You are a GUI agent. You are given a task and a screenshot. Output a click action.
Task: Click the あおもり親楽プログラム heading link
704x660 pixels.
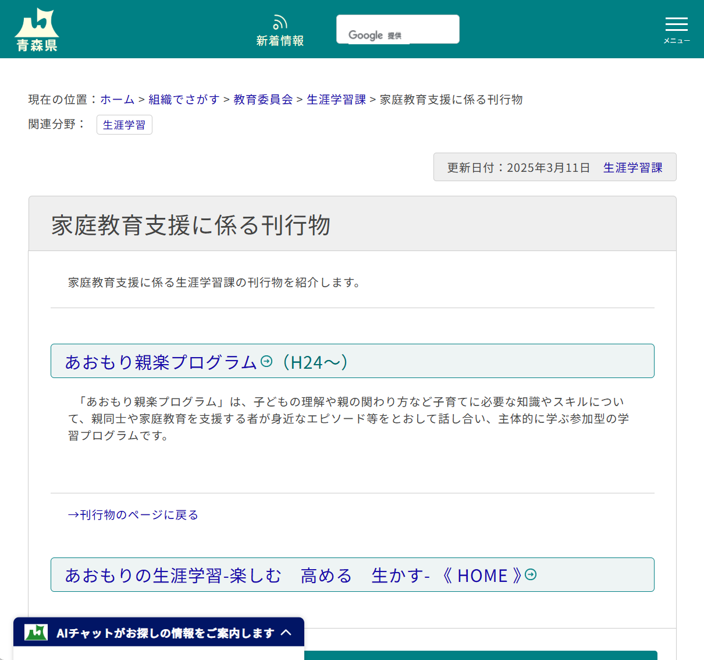161,361
